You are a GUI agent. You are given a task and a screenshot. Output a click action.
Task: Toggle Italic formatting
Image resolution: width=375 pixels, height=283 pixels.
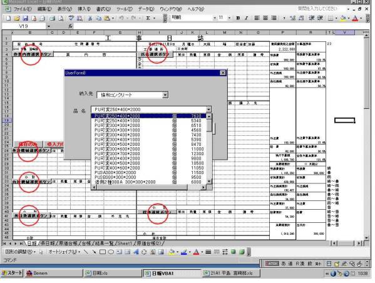tap(246, 18)
